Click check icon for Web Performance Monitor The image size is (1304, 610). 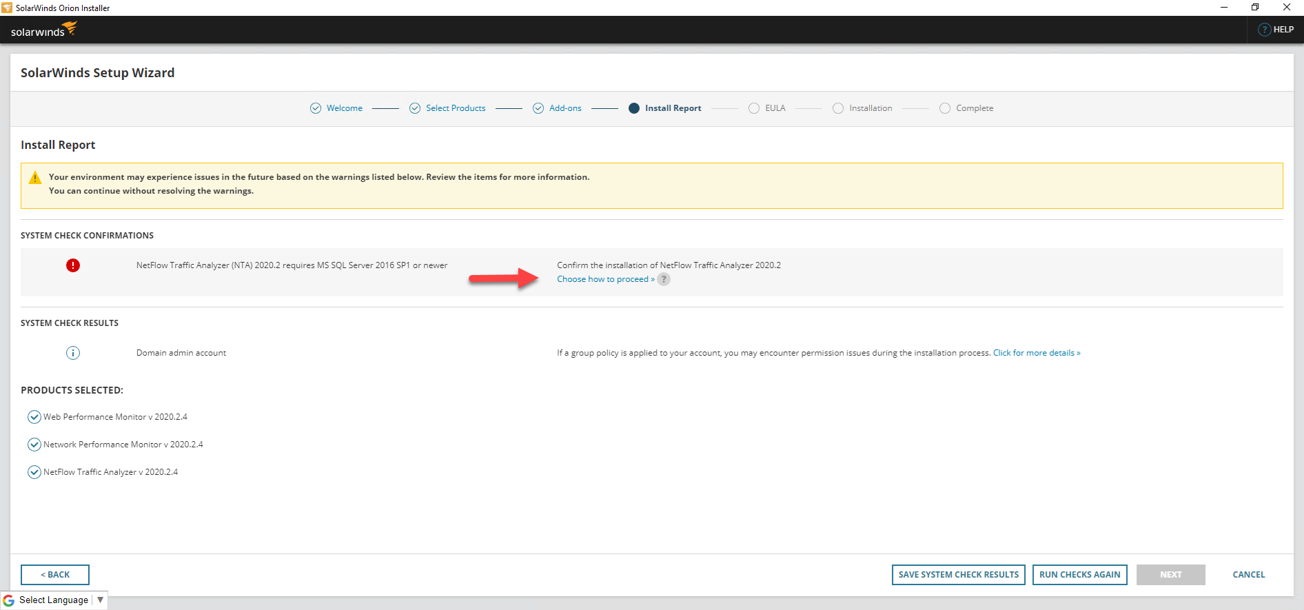[34, 417]
